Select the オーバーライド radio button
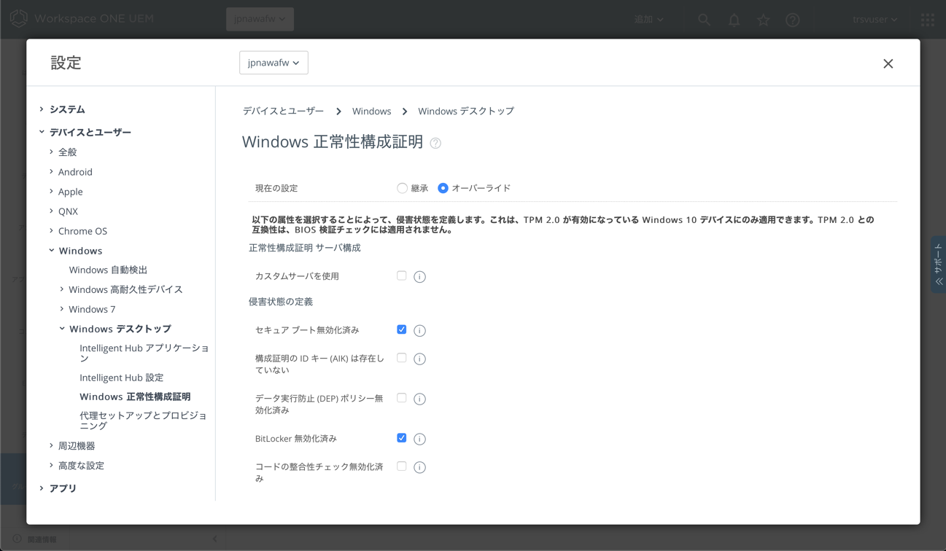This screenshot has height=551, width=946. (443, 188)
